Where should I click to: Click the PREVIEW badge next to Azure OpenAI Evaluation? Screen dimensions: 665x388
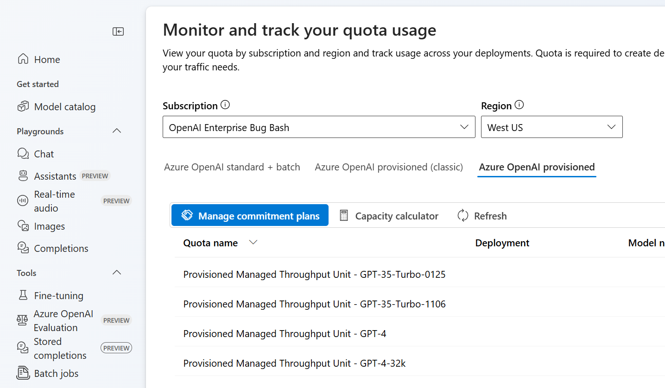116,320
